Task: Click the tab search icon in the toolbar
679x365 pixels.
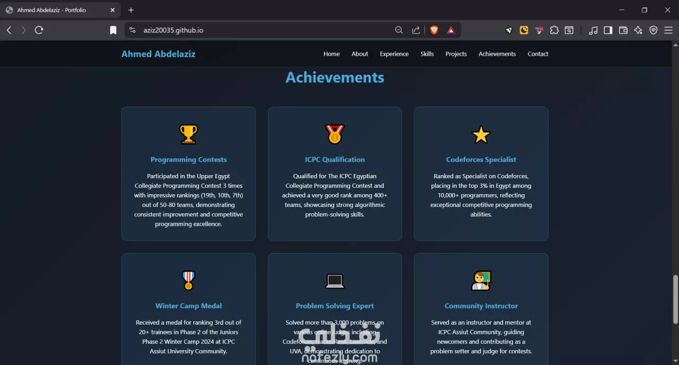Action: (569, 30)
